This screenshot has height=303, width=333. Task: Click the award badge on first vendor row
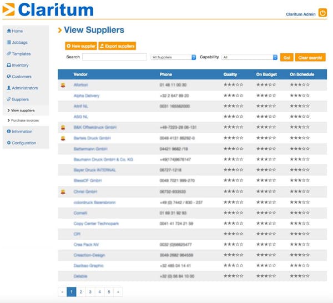(63, 85)
